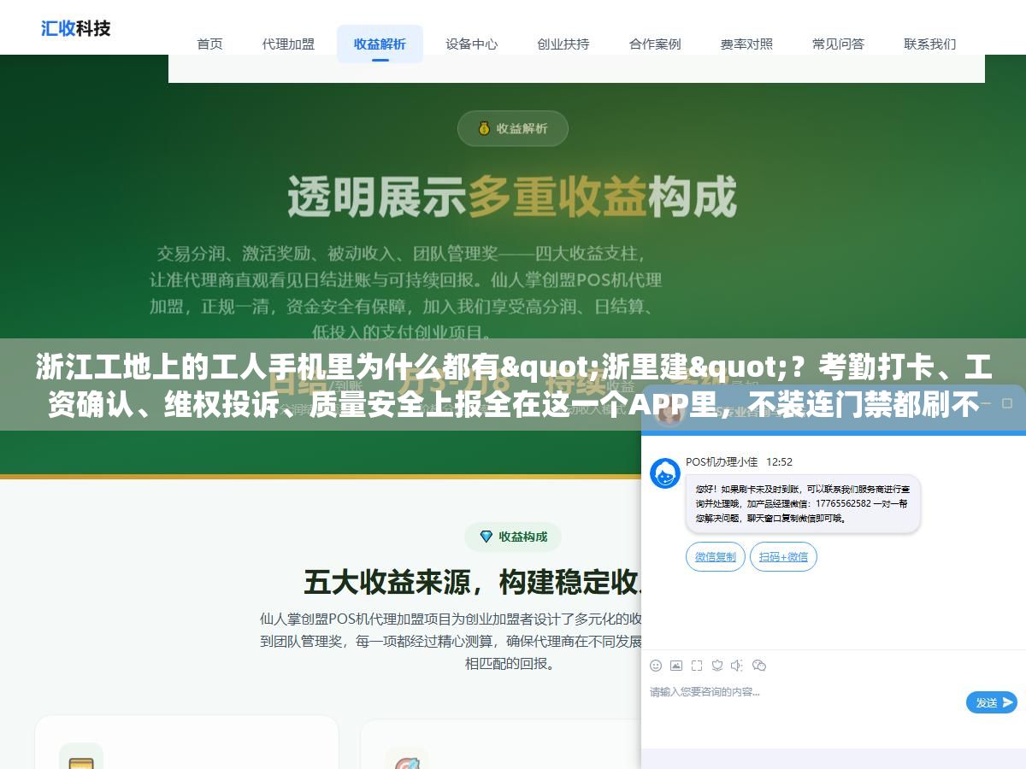The image size is (1026, 769).
Task: Click the rating icon in chat toolbar
Action: [717, 666]
